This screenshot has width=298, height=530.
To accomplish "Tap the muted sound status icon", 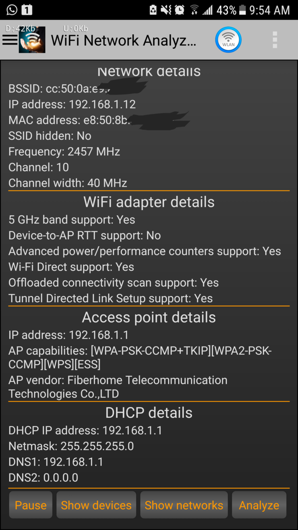I will coord(166,10).
